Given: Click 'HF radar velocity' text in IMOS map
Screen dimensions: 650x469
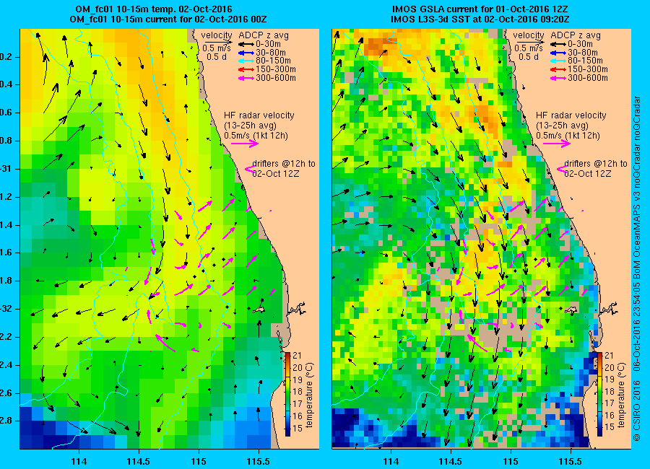Looking at the screenshot, I should tap(571, 115).
